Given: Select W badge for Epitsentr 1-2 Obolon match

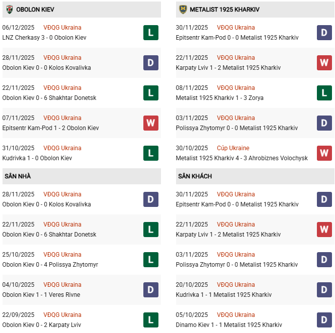Looking at the screenshot, I should point(150,123).
